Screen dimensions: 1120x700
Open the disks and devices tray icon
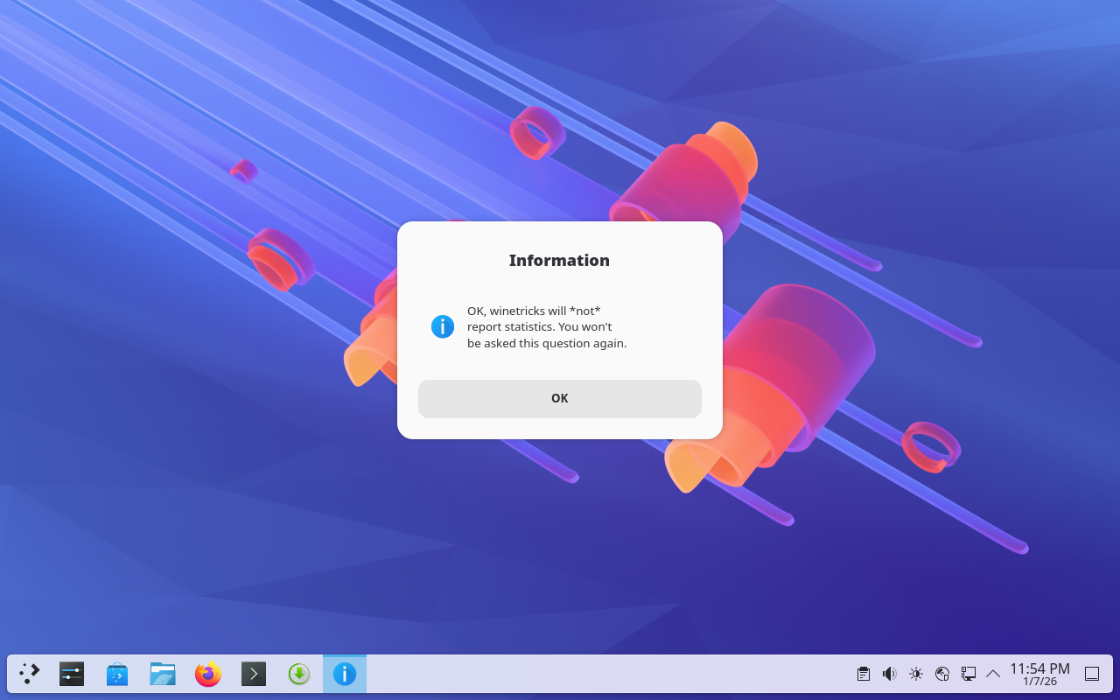(x=942, y=674)
